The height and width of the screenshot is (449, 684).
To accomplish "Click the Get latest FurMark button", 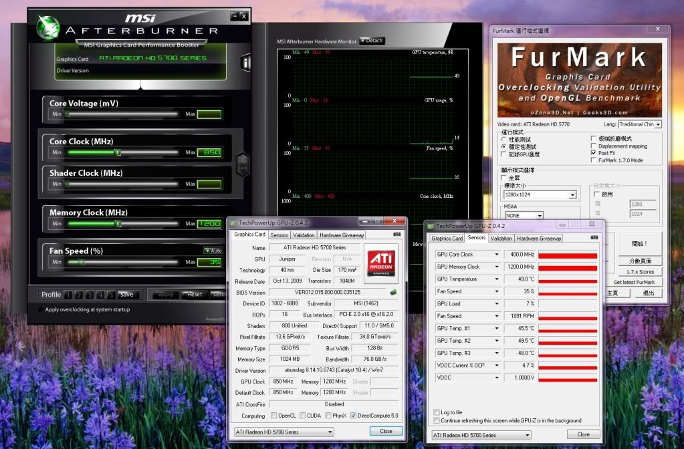I will coord(634,282).
